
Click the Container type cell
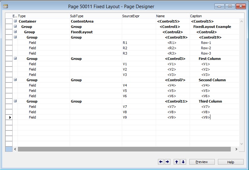44,21
